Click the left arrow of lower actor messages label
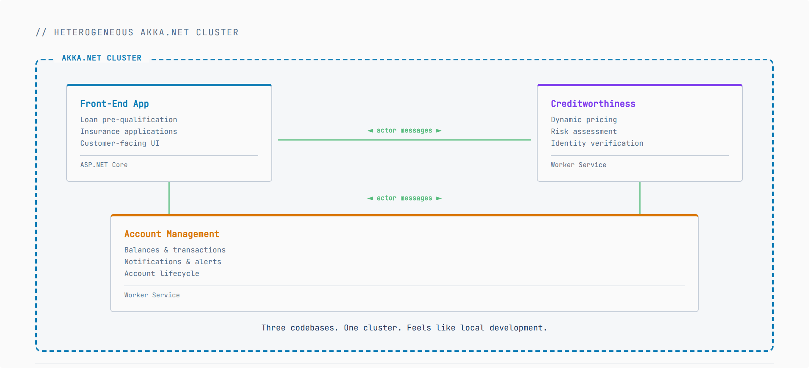Screen dimensions: 809x368 (x=370, y=198)
